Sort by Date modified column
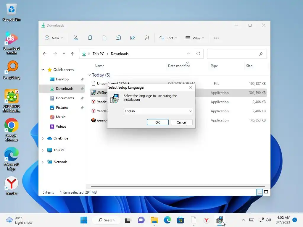This screenshot has width=303, height=227. pyautogui.click(x=179, y=66)
